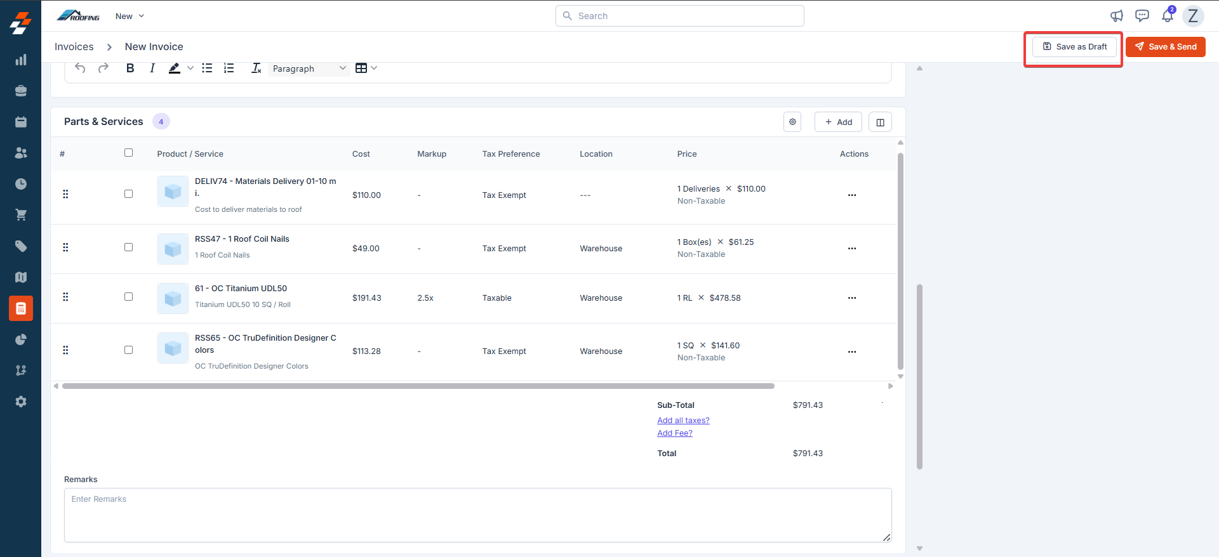This screenshot has width=1219, height=557.
Task: Open actions menu for DELIV74 row
Action: pyautogui.click(x=852, y=195)
